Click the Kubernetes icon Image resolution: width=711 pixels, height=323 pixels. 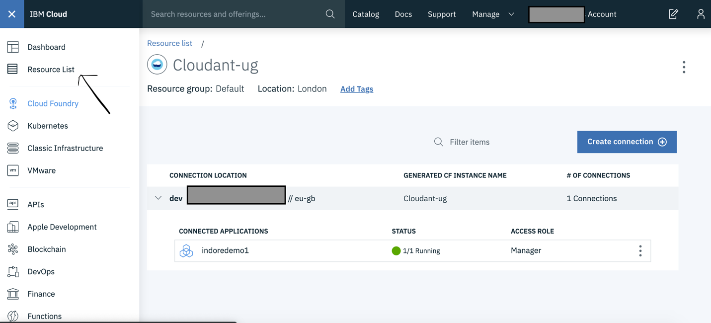point(13,126)
